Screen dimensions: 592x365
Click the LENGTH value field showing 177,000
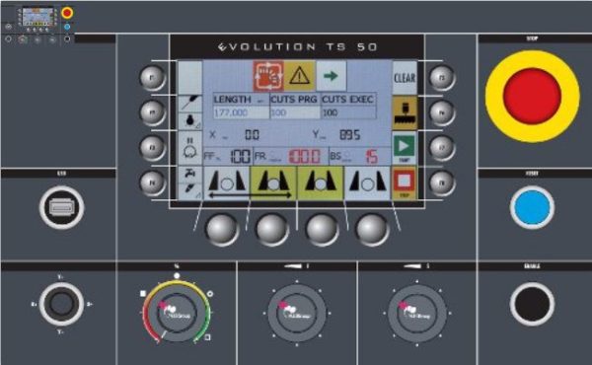(241, 112)
